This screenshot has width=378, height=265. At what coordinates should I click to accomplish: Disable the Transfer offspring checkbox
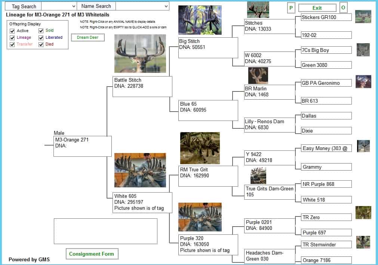12,44
